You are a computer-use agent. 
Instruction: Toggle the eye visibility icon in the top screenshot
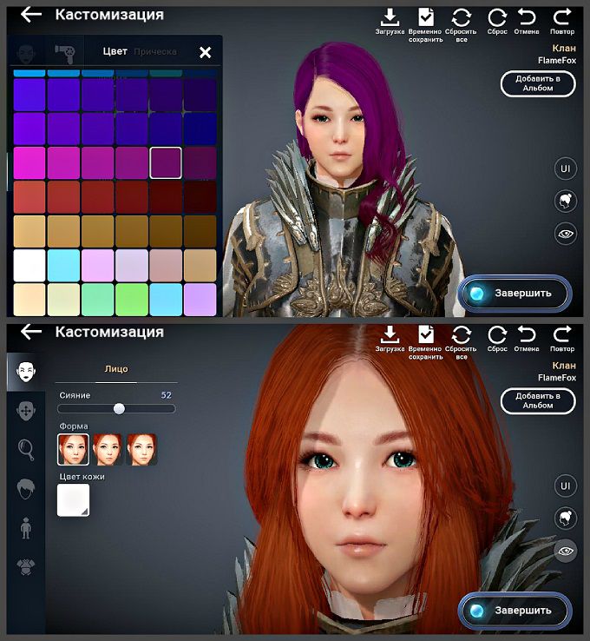(x=566, y=233)
